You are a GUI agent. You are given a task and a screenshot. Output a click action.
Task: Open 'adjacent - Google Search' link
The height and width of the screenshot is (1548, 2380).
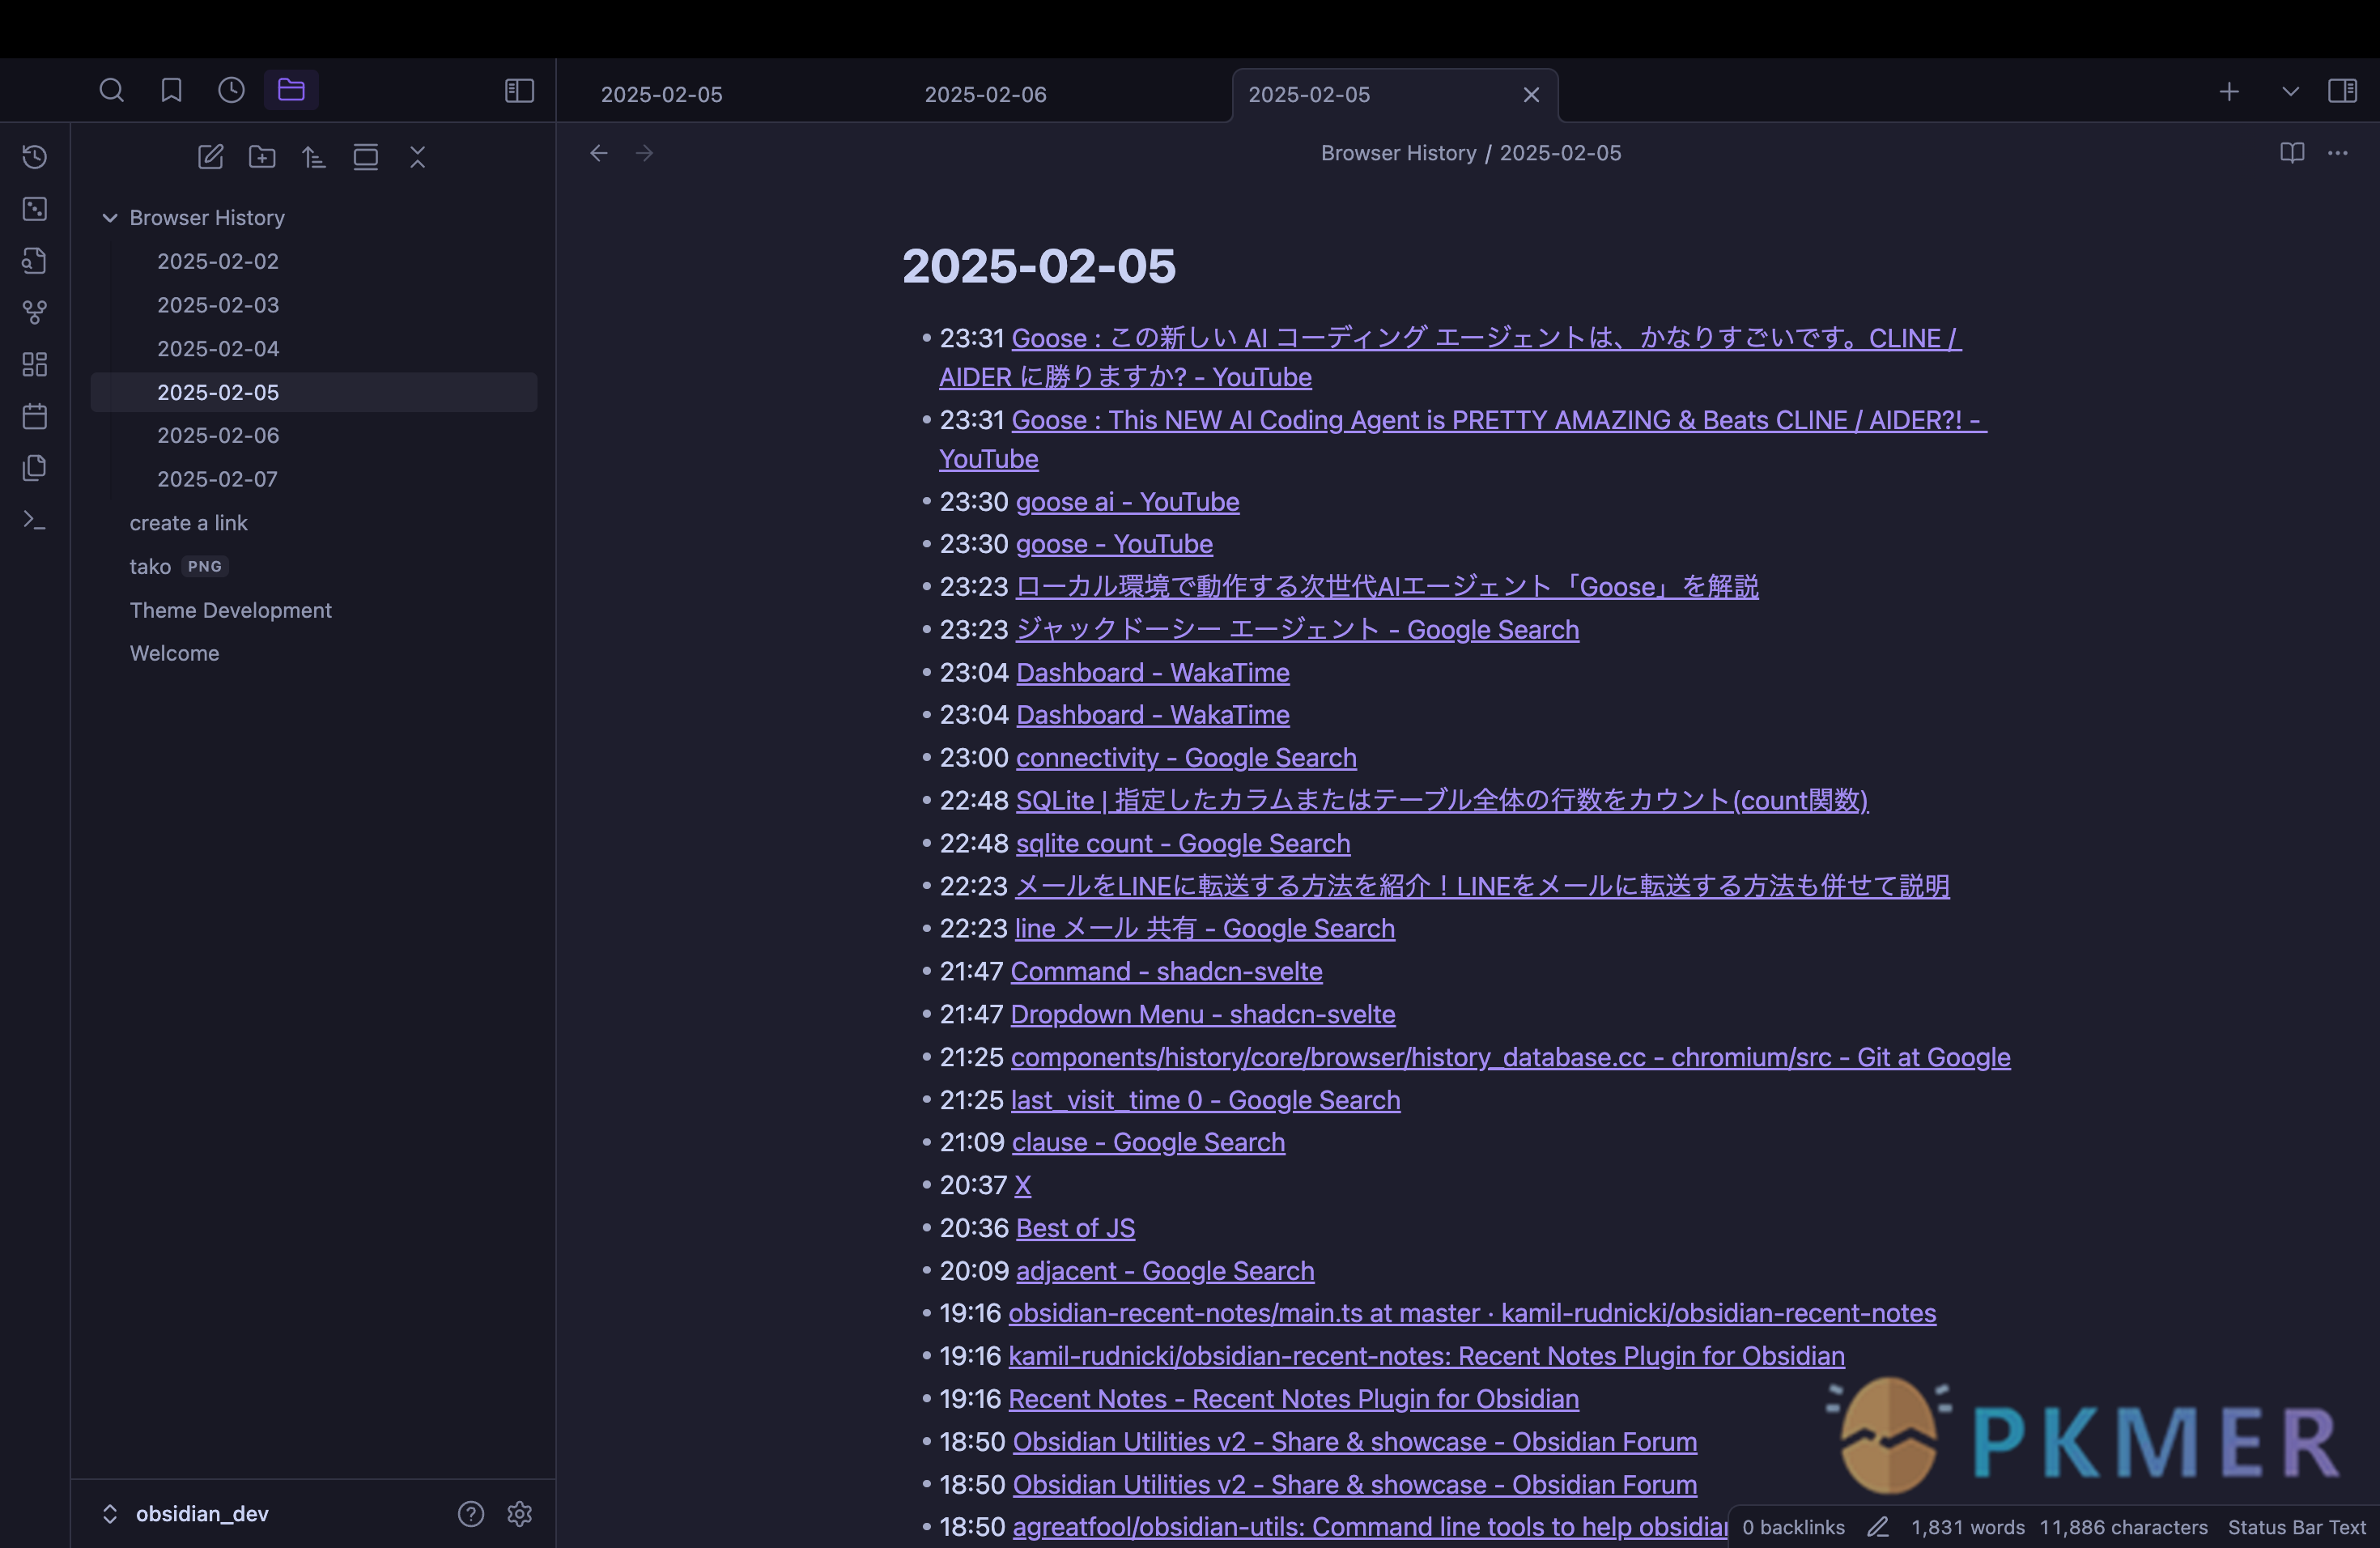click(x=1165, y=1271)
